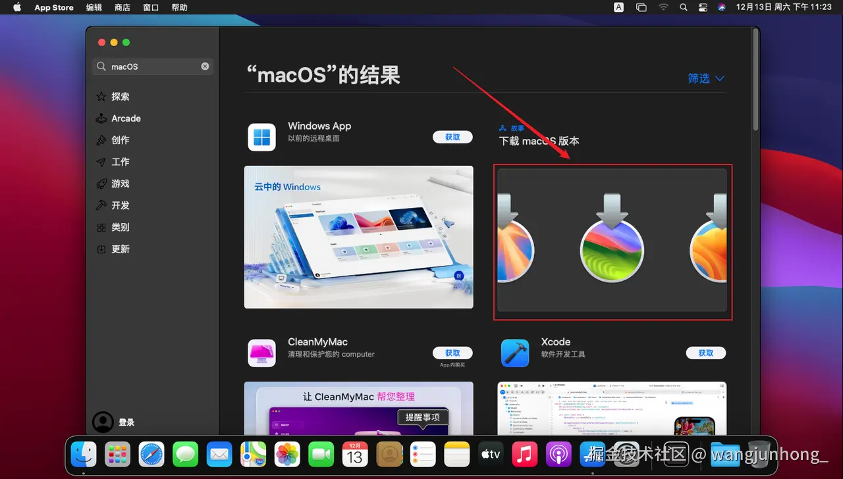Image resolution: width=843 pixels, height=479 pixels.
Task: Open the Windows App page via its icon
Action: pyautogui.click(x=261, y=137)
